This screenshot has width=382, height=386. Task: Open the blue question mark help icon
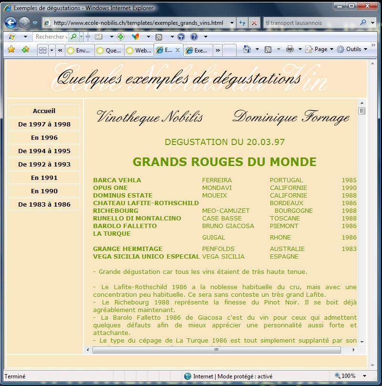[x=194, y=37]
